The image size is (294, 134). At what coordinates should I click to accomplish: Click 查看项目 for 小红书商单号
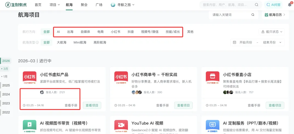(183, 106)
